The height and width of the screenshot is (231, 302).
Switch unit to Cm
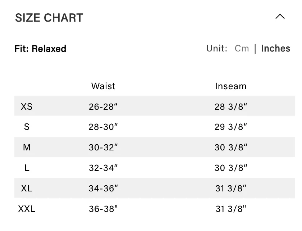(x=242, y=49)
